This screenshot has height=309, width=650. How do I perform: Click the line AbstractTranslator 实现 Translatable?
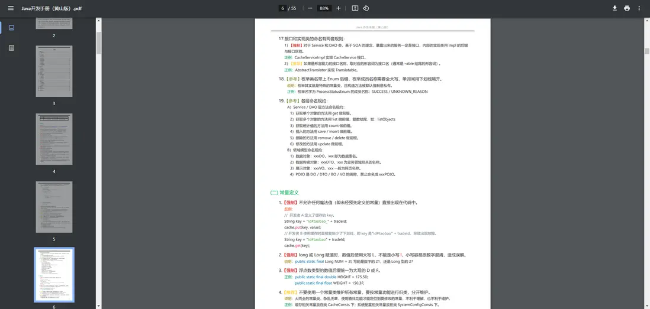coord(321,70)
